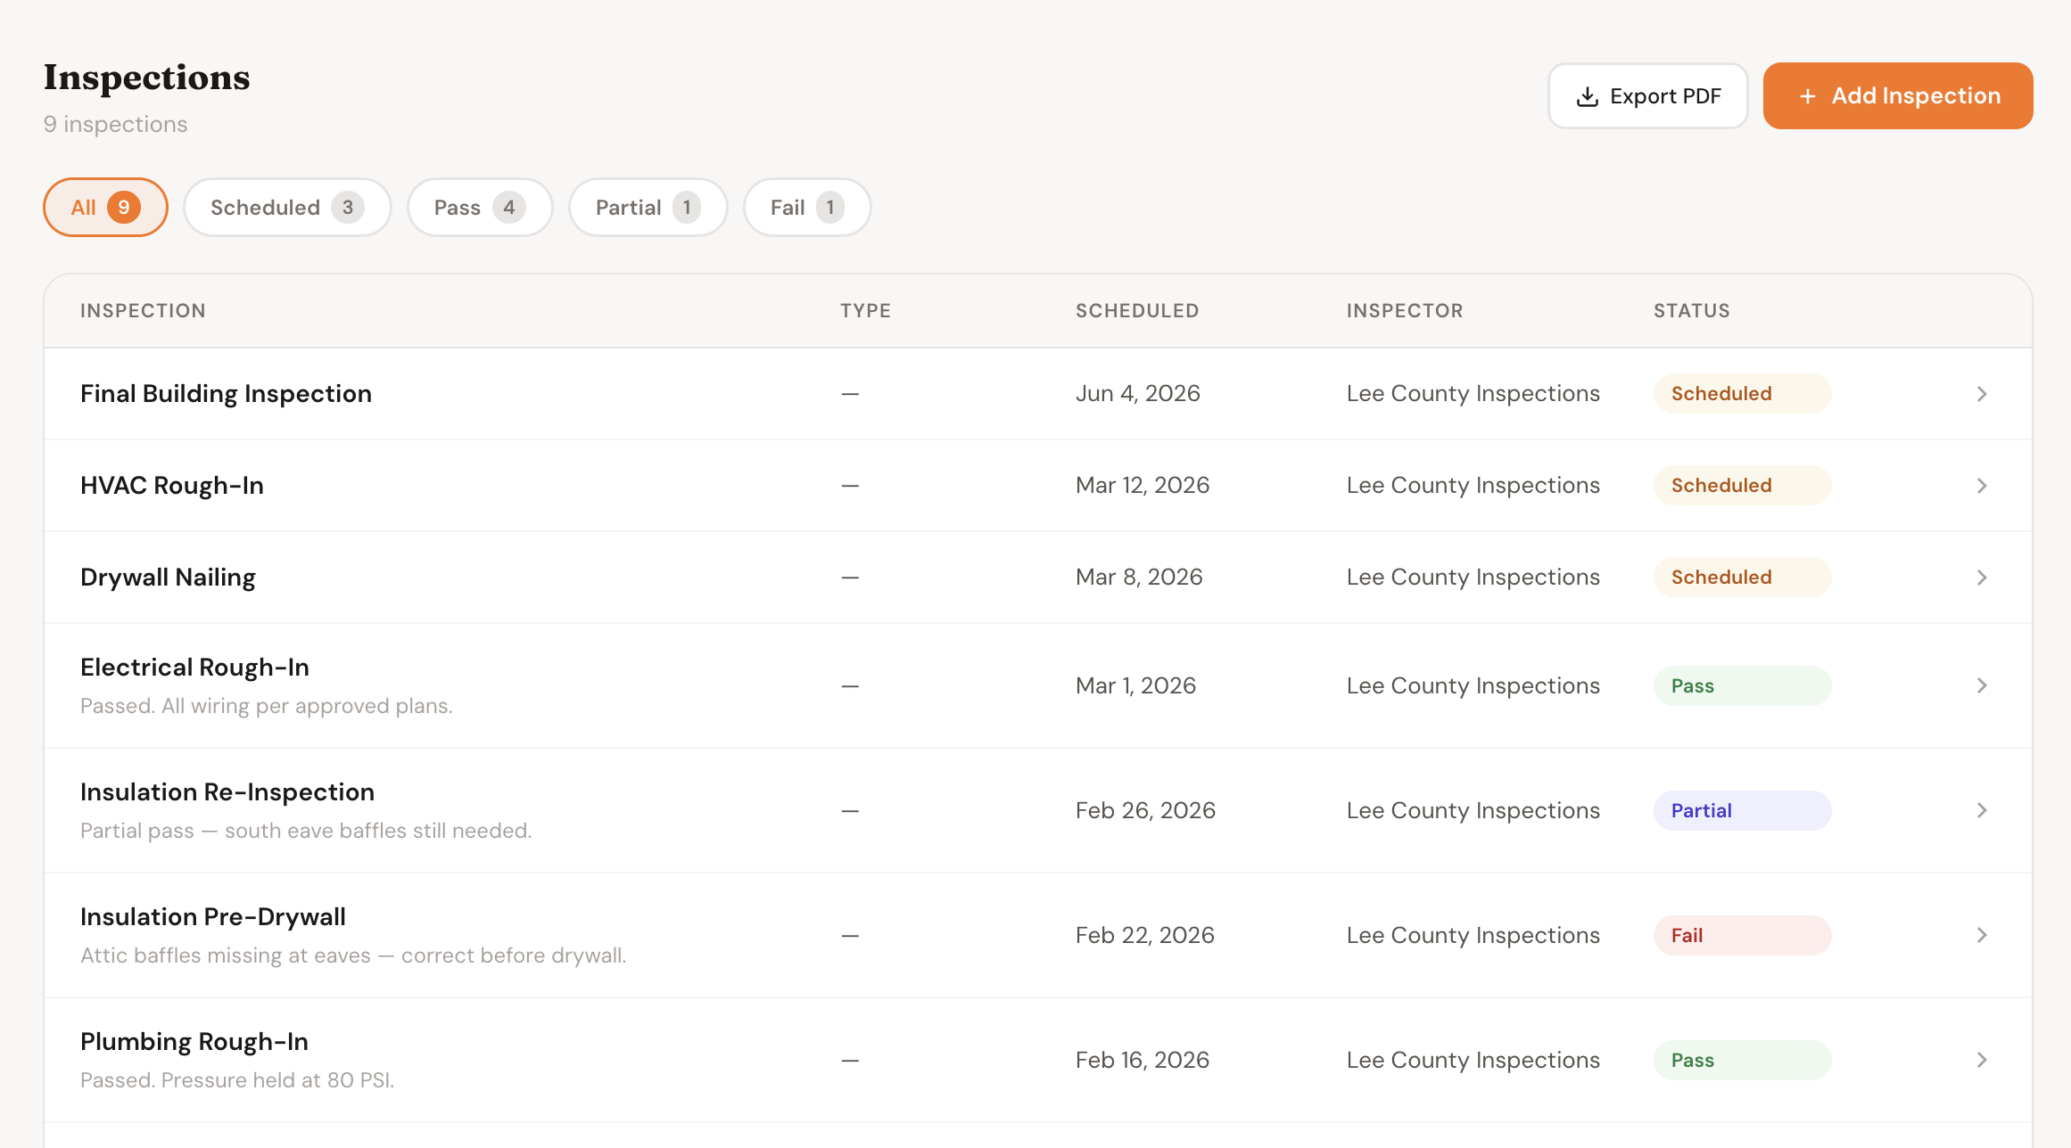
Task: Click the Insulation Pre-Drywall title
Action: pyautogui.click(x=213, y=917)
